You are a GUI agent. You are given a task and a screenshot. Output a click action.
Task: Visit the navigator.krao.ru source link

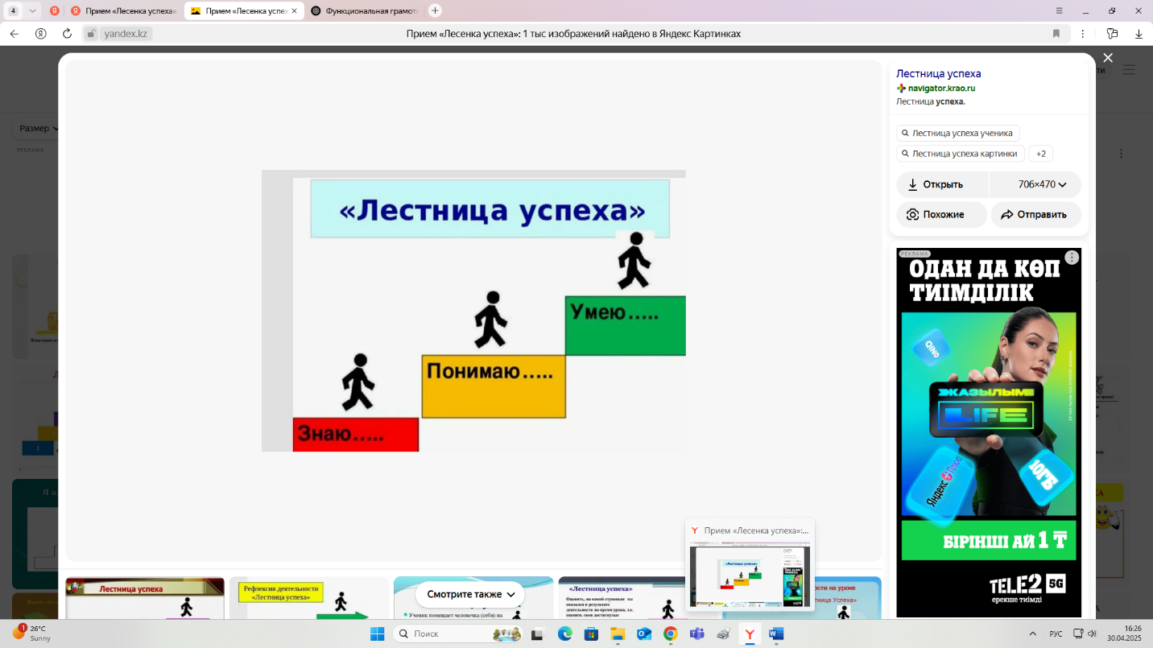(x=941, y=88)
